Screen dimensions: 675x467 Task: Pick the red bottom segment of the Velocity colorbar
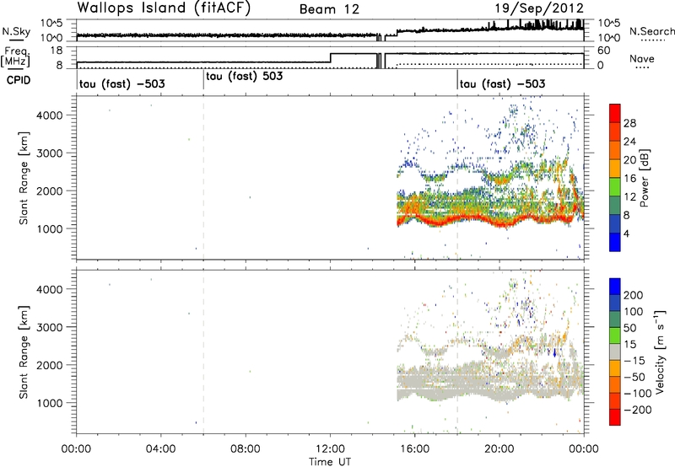615,417
